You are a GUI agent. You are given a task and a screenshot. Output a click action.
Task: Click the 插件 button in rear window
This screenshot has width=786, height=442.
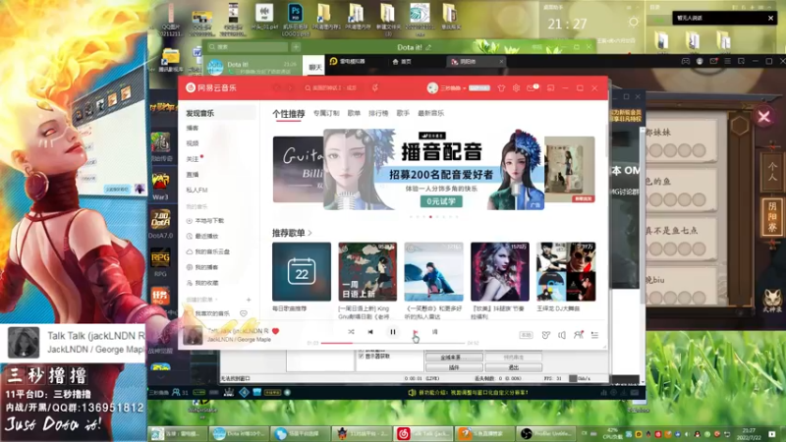coord(454,367)
